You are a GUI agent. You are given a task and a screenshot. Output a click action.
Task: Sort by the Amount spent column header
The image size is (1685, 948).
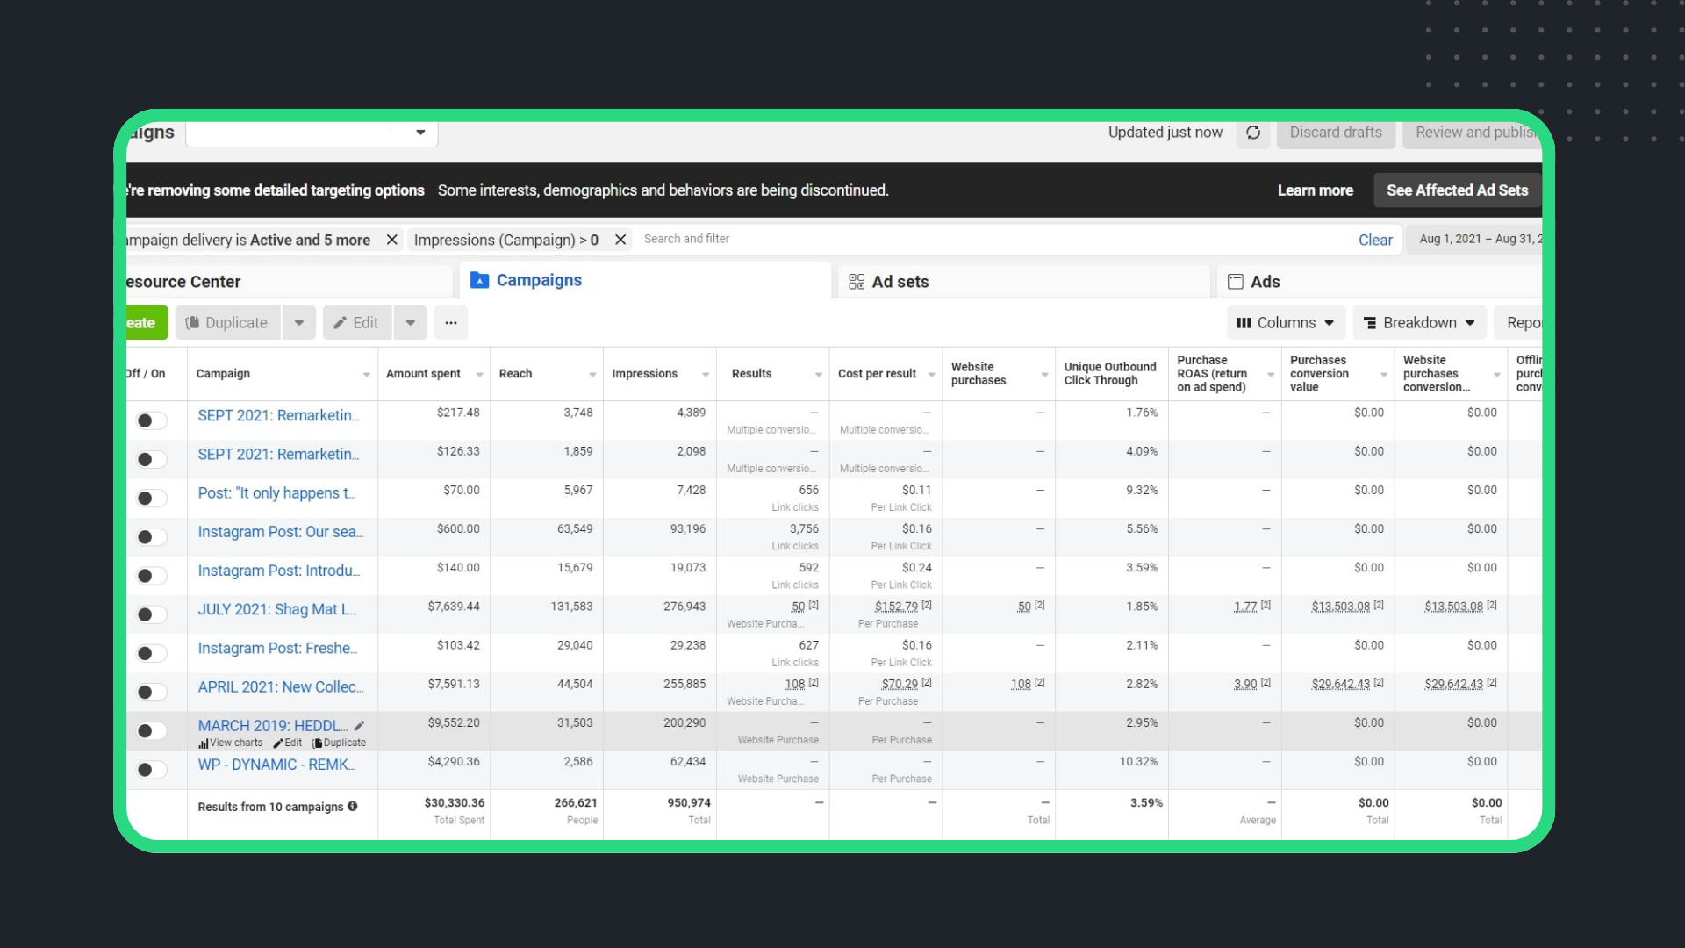tap(424, 374)
